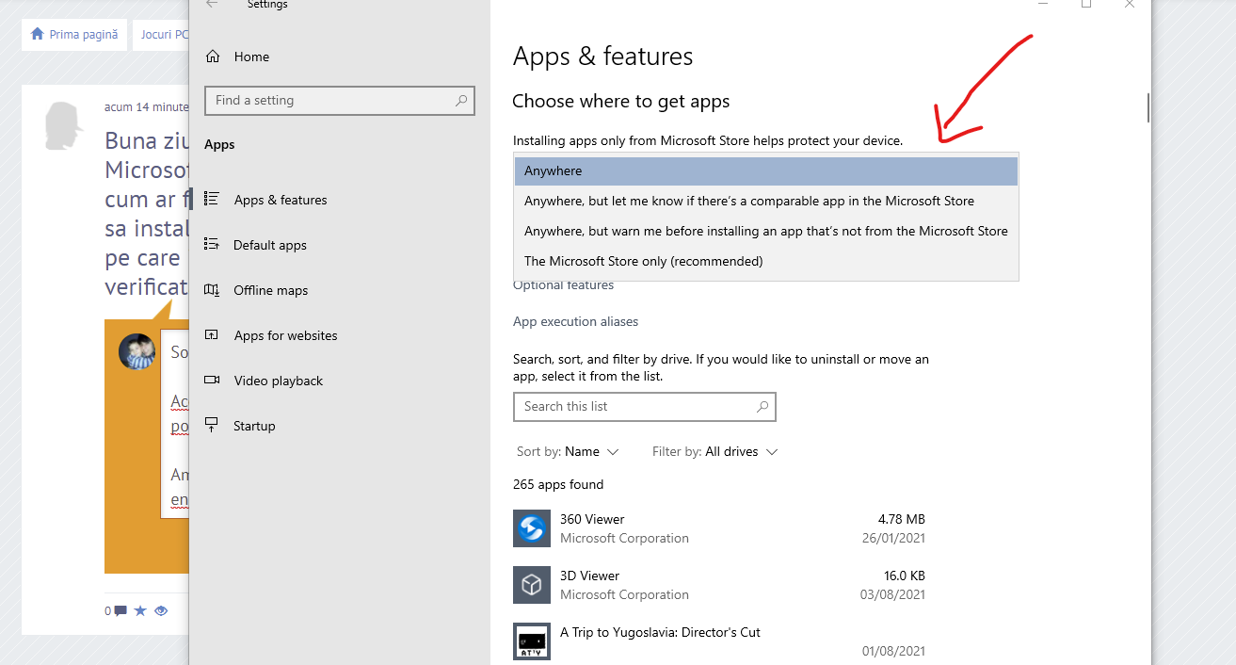Select Anywhere, but let me know option

766,201
